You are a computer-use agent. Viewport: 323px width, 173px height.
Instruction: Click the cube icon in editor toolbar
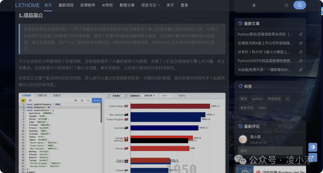pyautogui.click(x=82, y=100)
